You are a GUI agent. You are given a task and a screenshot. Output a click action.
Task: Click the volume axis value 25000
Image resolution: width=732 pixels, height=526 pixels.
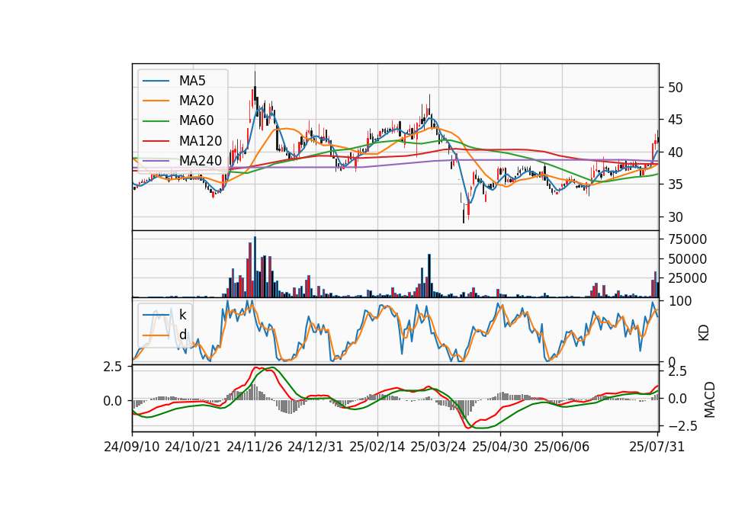point(688,278)
